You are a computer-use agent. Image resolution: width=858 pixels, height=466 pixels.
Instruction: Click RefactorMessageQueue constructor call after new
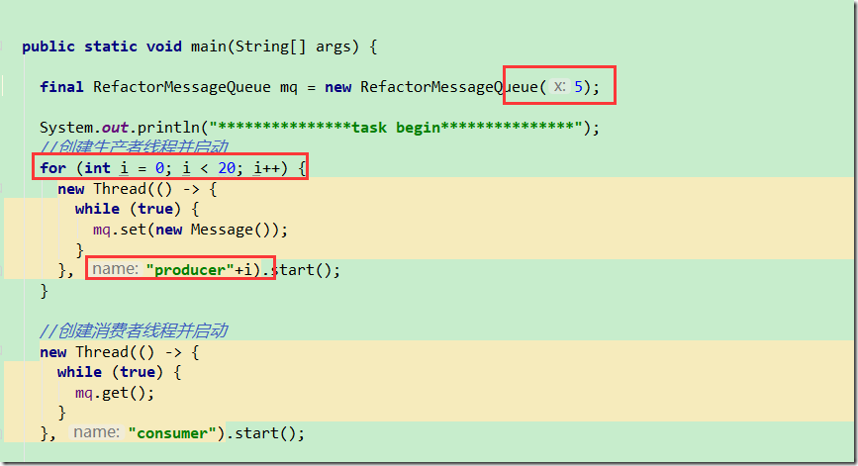[x=448, y=87]
